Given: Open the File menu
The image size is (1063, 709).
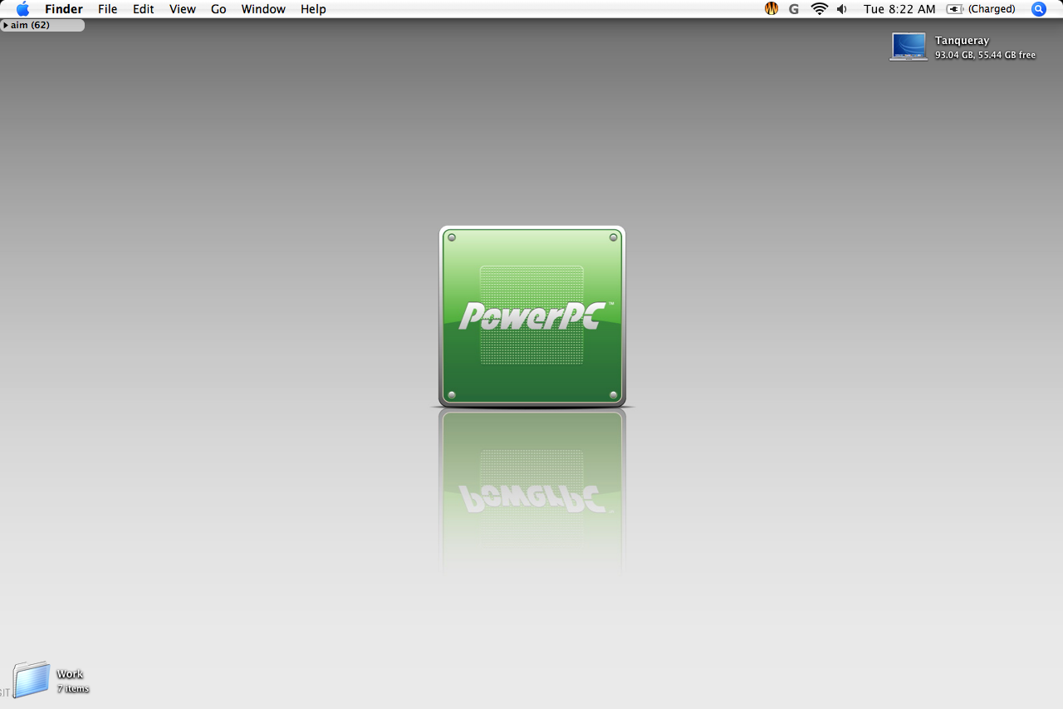Looking at the screenshot, I should (108, 9).
